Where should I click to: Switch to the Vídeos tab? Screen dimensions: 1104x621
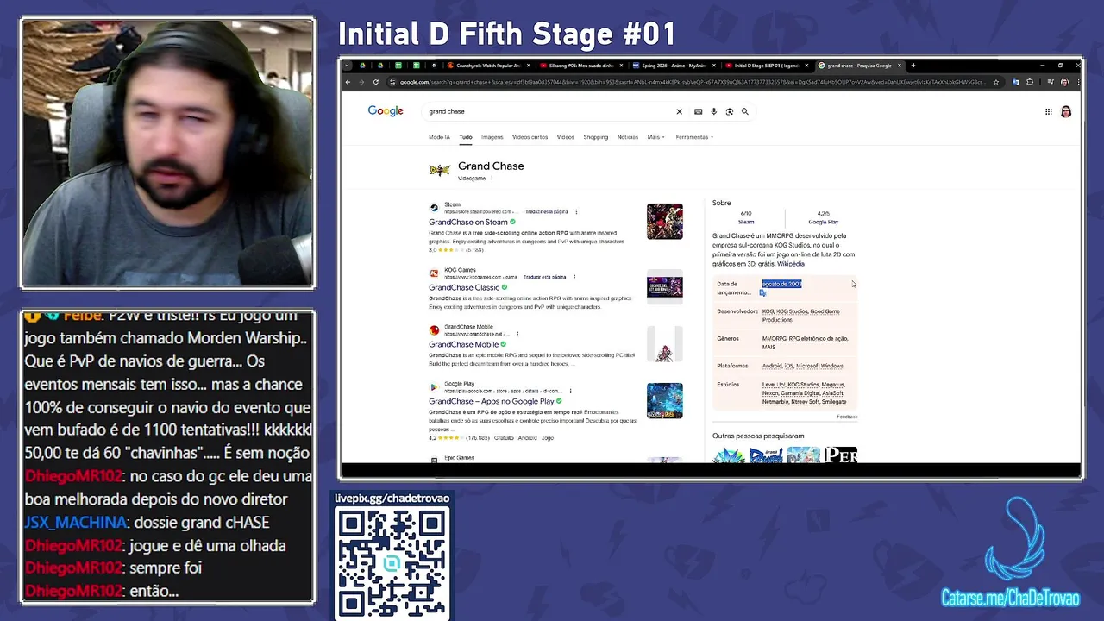566,137
